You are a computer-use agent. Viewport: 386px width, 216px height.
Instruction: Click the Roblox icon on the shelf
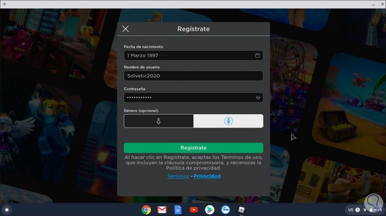click(241, 210)
